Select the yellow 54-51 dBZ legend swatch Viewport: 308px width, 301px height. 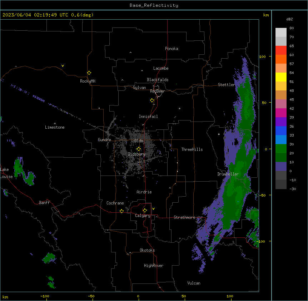click(281, 77)
